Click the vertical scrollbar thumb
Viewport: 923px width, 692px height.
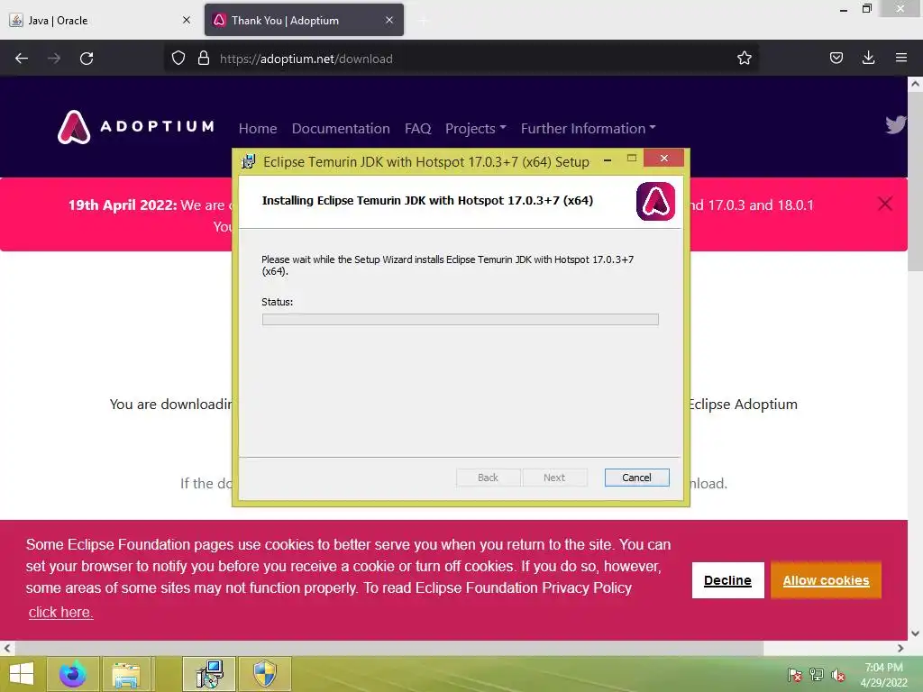point(915,181)
